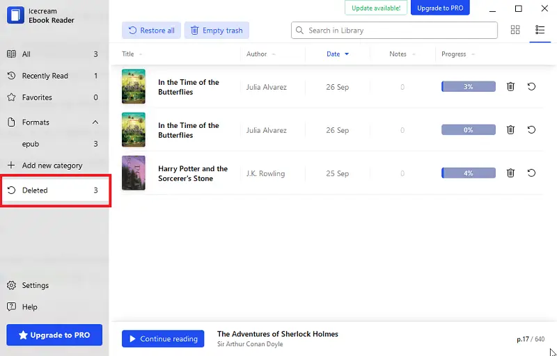Viewport: 557px width, 356px height.
Task: Delete the 0% progress Butterflies book permanently
Action: point(510,130)
